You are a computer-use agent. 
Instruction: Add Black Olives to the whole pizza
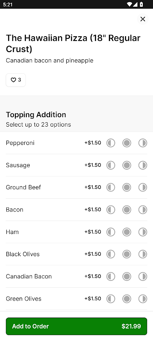(x=127, y=254)
